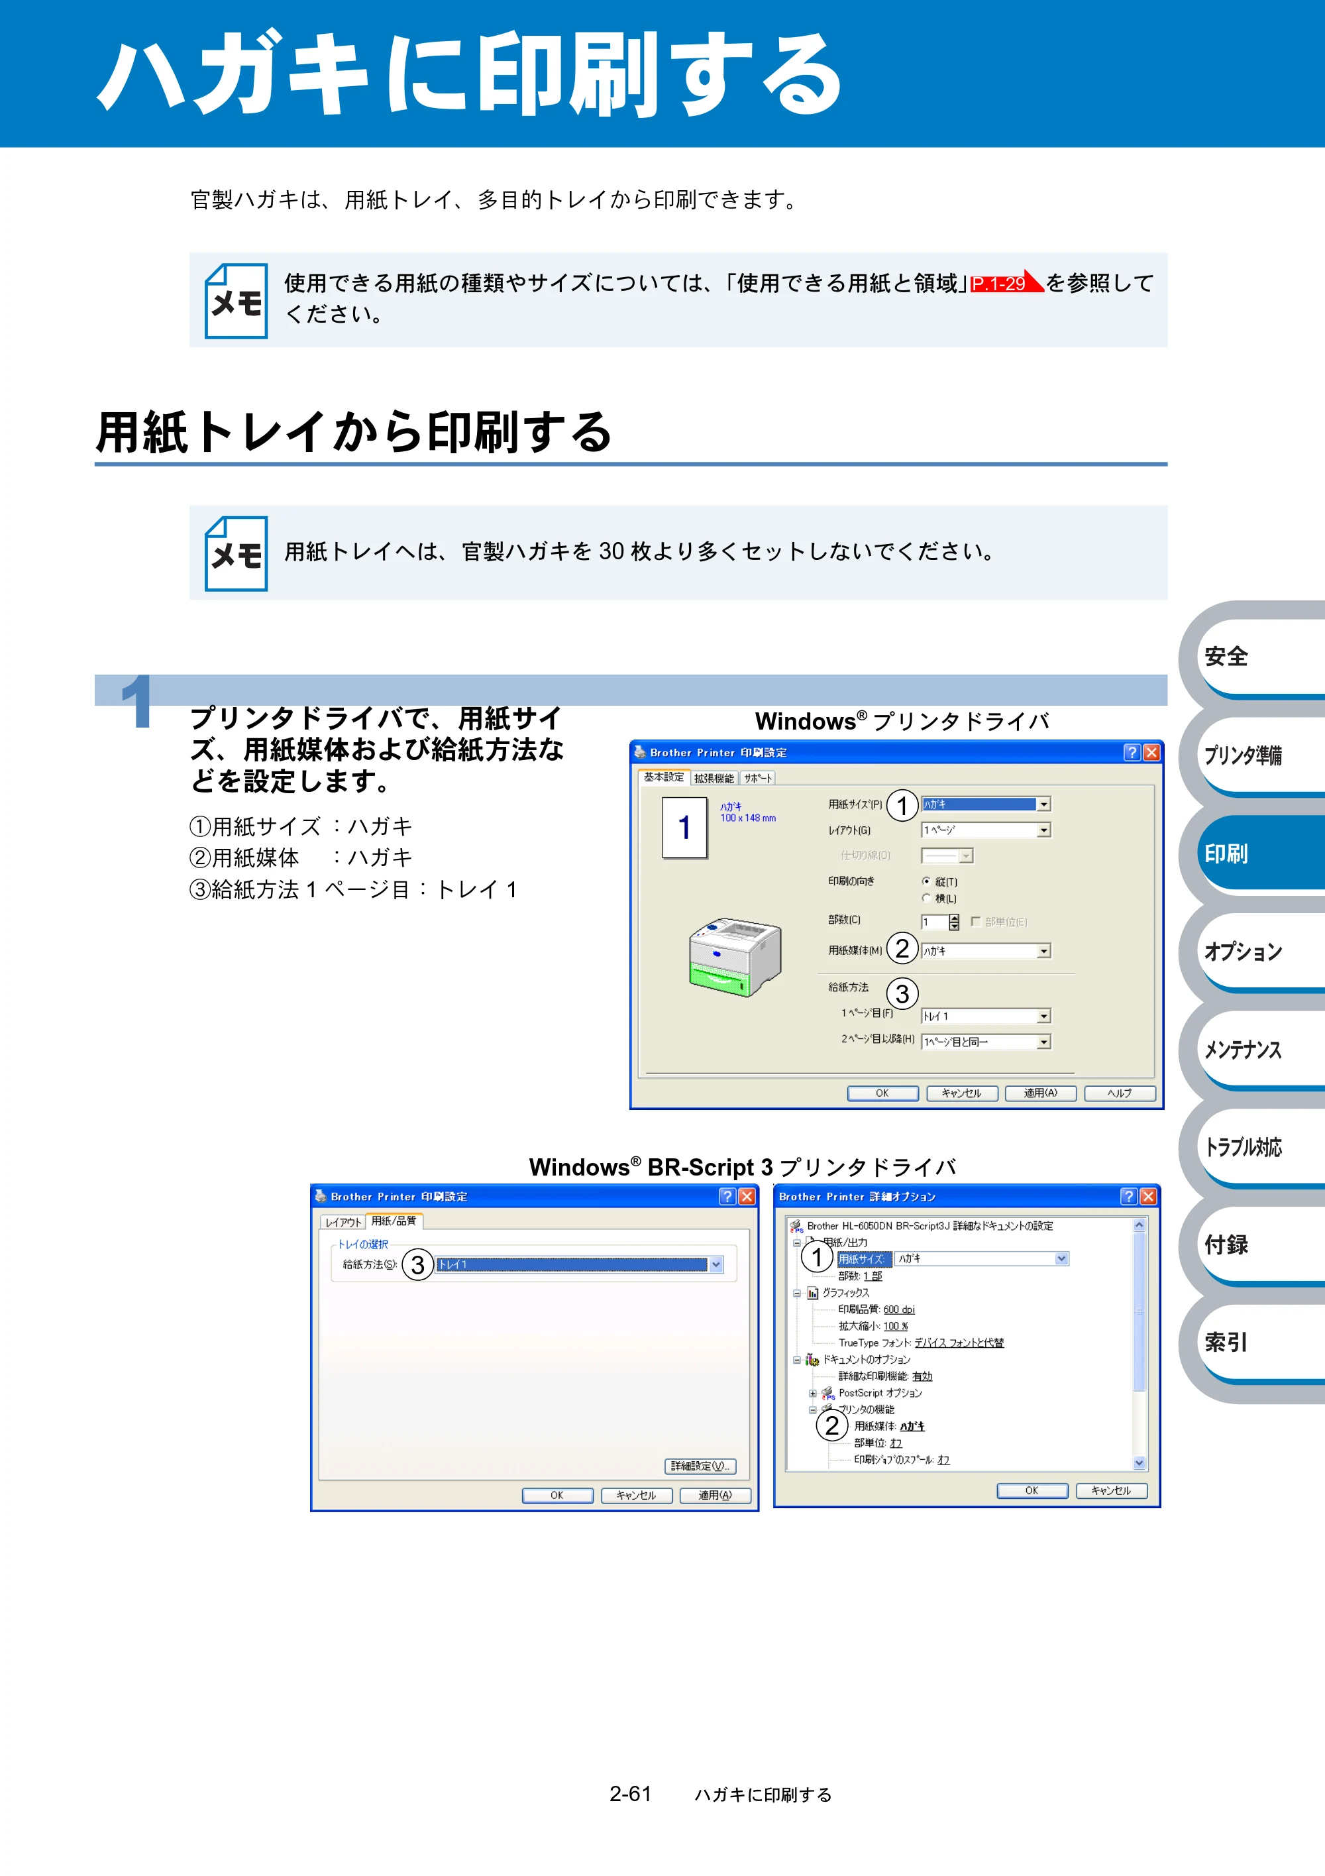Go to the メンテナンス side section tab
Viewport: 1325px width, 1876px height.
(x=1253, y=1049)
